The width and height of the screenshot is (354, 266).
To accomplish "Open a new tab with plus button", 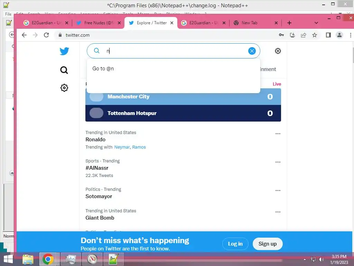I will point(289,23).
